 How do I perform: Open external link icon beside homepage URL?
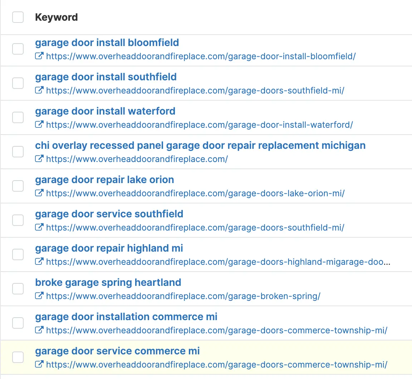point(39,159)
